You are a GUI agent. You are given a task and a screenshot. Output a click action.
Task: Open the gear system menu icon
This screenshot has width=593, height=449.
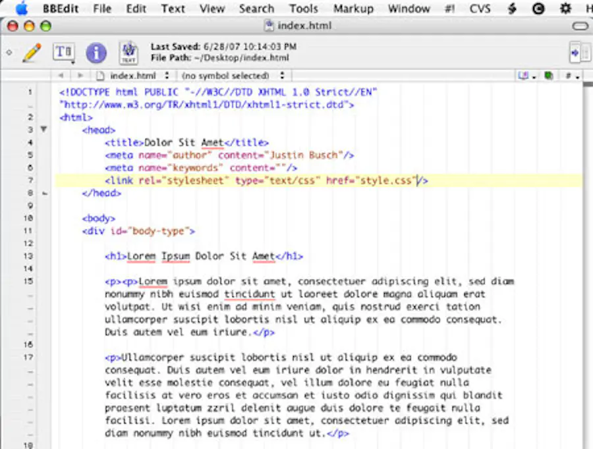click(565, 9)
